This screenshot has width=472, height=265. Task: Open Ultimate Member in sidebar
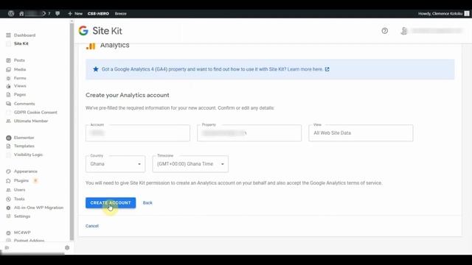[31, 121]
